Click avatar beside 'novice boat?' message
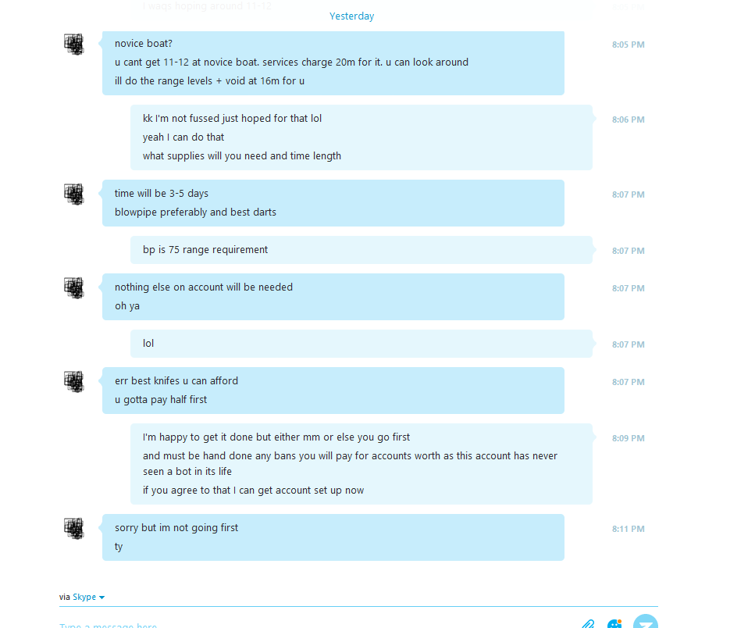The width and height of the screenshot is (755, 628). coord(74,44)
